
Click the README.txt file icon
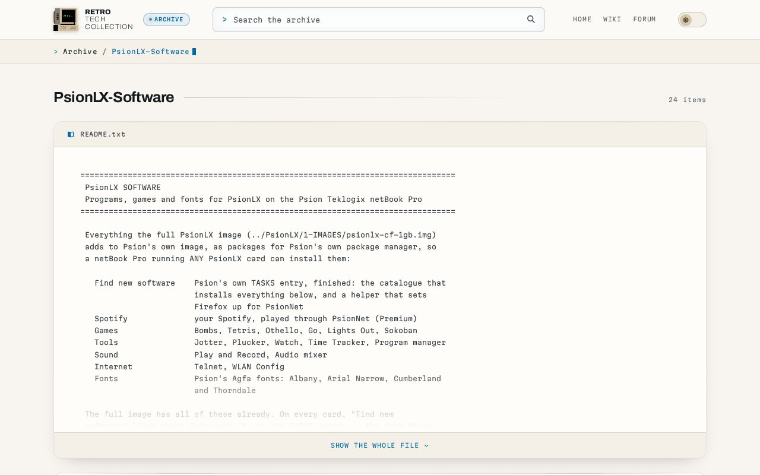pos(71,134)
